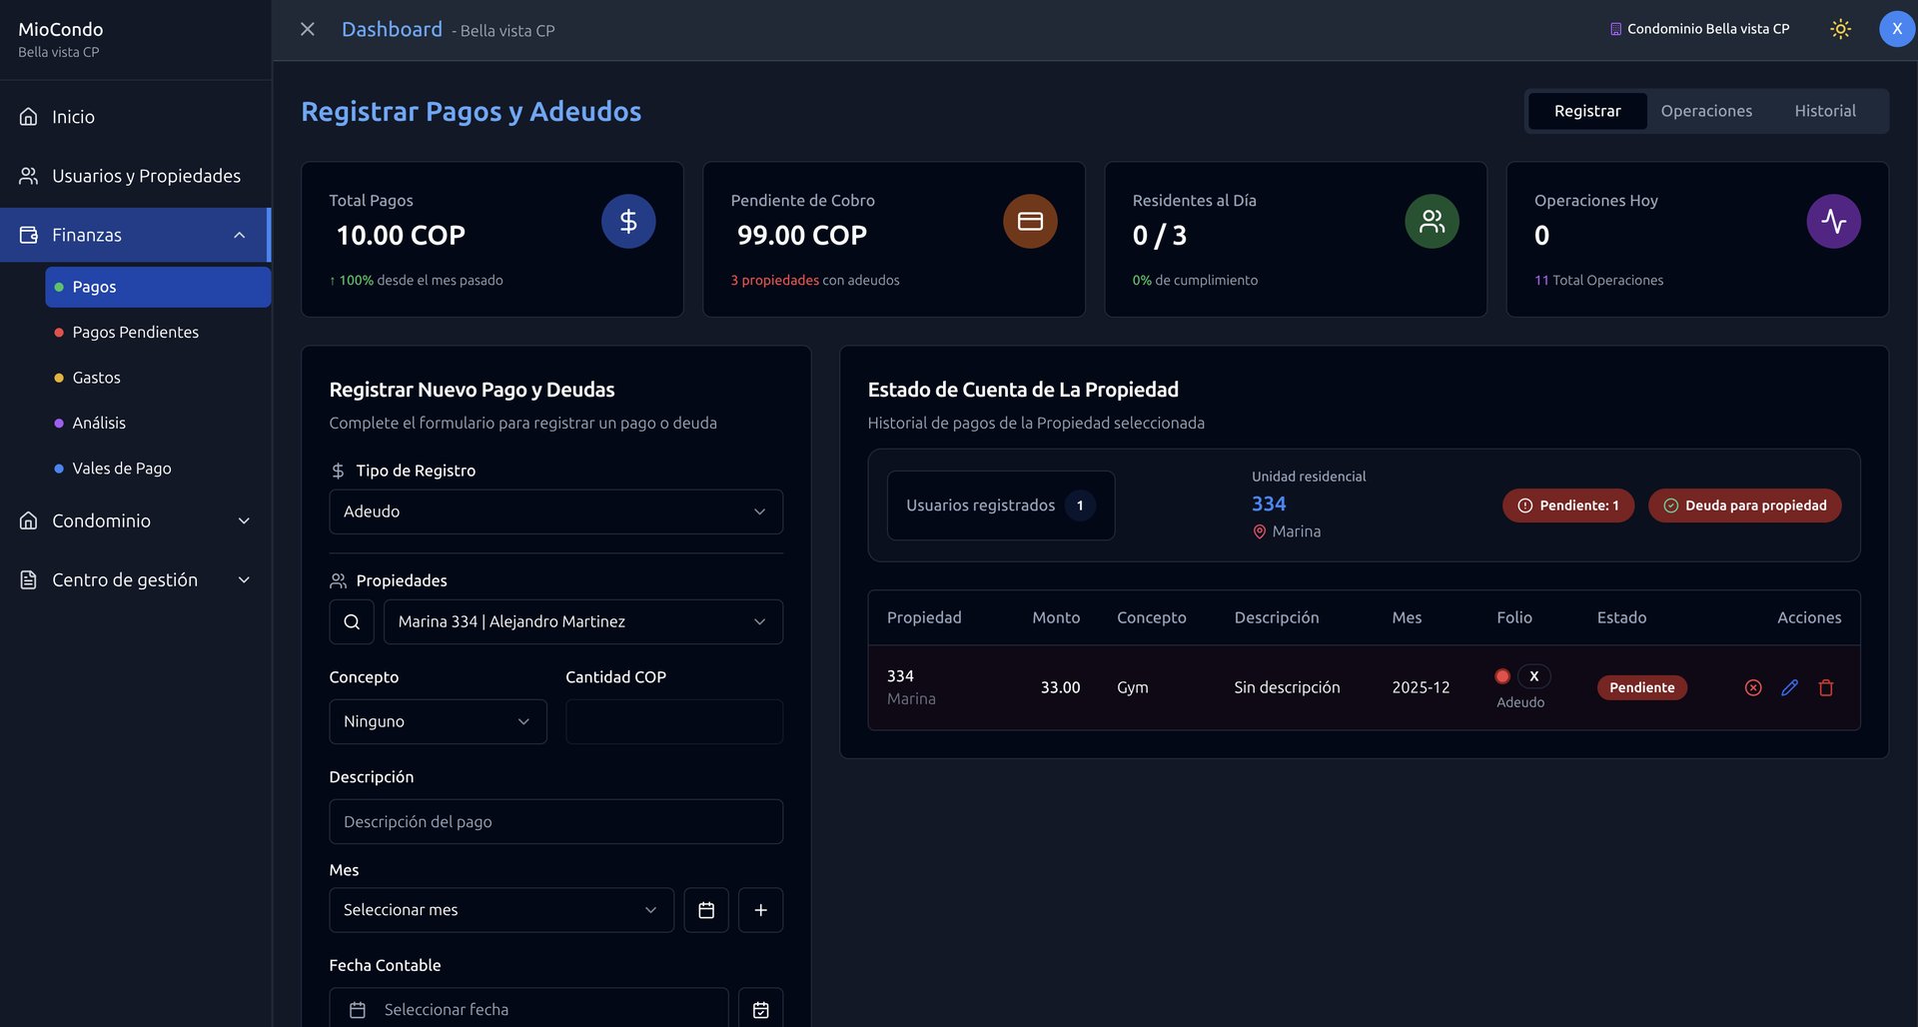Open the Seleccionar fecha date field
This screenshot has height=1027, width=1918.
point(529,1009)
